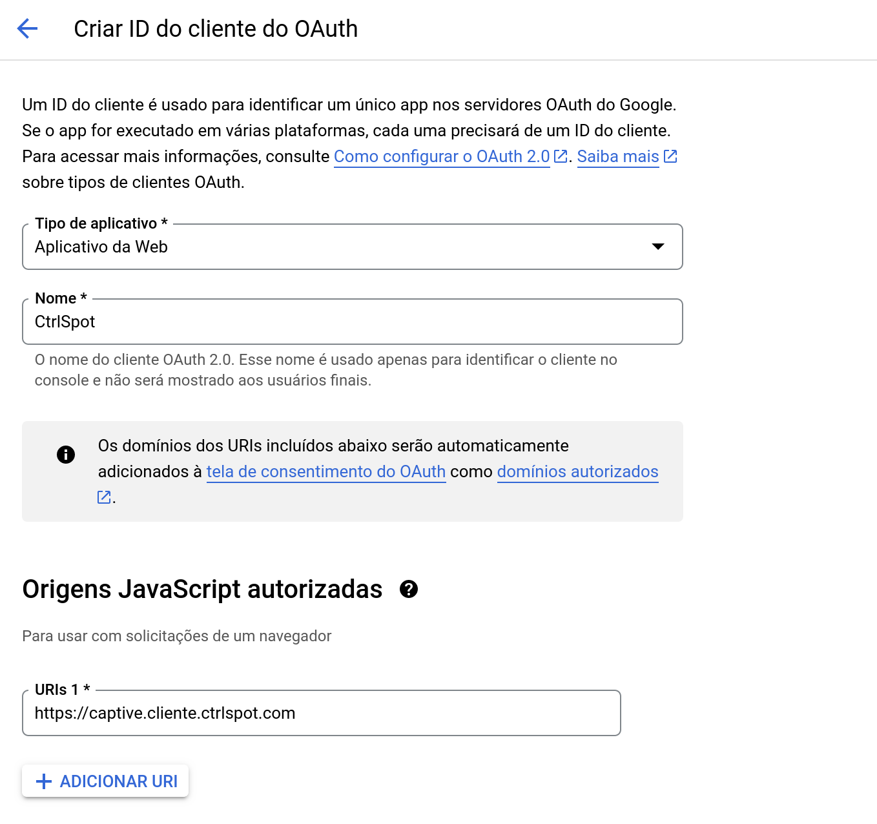Image resolution: width=877 pixels, height=824 pixels.
Task: Click the gray banner about authorized domains
Action: click(x=352, y=471)
